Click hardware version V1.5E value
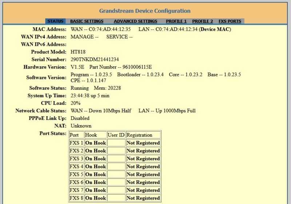The width and height of the screenshot is (291, 204). tap(77, 67)
